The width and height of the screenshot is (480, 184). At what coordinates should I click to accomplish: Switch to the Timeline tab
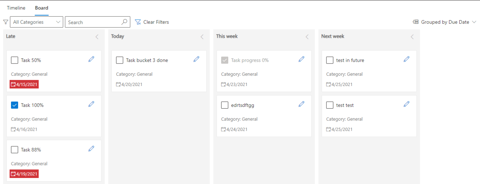pos(16,8)
